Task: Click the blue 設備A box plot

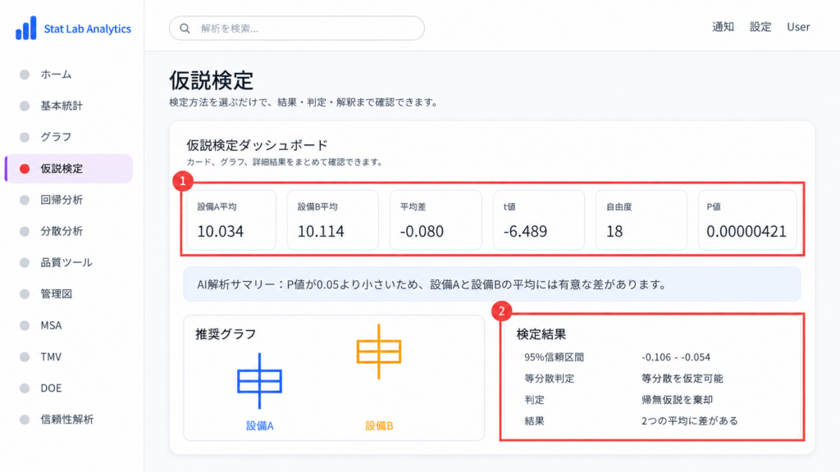Action: tap(260, 381)
